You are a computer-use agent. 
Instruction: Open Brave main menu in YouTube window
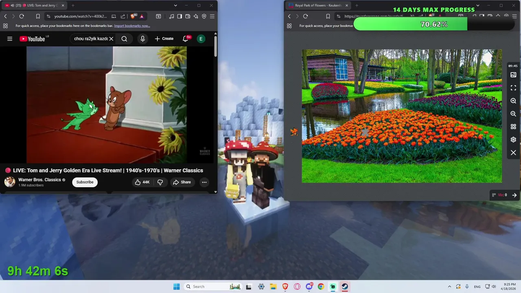point(212,16)
